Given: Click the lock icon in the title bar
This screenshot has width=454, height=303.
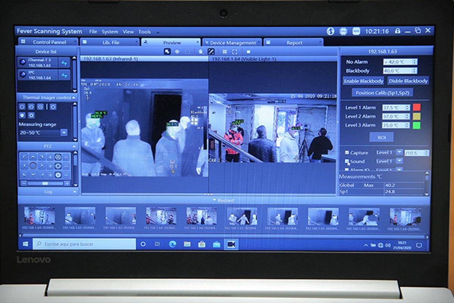Looking at the screenshot, I should 397,31.
